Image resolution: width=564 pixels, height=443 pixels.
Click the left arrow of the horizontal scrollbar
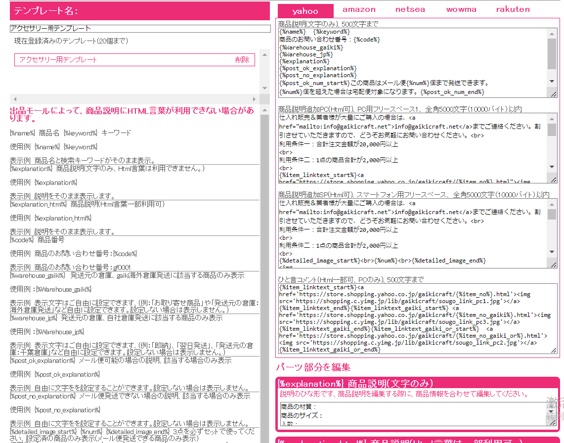(x=15, y=99)
